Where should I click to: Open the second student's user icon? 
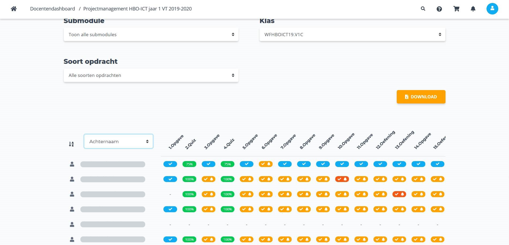click(72, 179)
